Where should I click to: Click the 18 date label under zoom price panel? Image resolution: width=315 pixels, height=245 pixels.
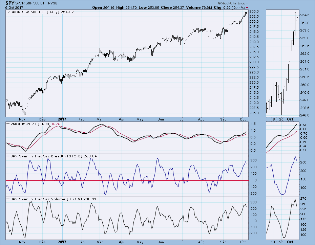tap(273, 119)
